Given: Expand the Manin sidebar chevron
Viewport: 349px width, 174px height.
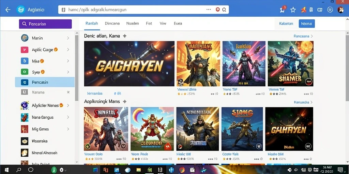Looking at the screenshot, I should 68,38.
